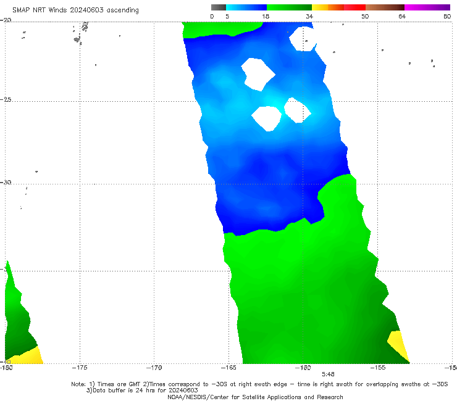The image size is (457, 401).
Task: Click the color bar scale value "80"
Action: (447, 16)
